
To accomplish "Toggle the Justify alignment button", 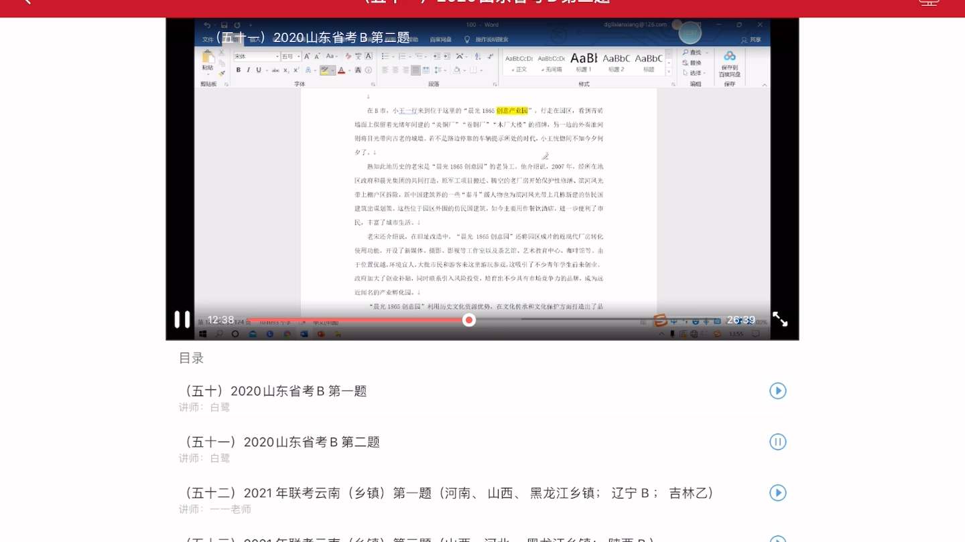I will (x=415, y=70).
